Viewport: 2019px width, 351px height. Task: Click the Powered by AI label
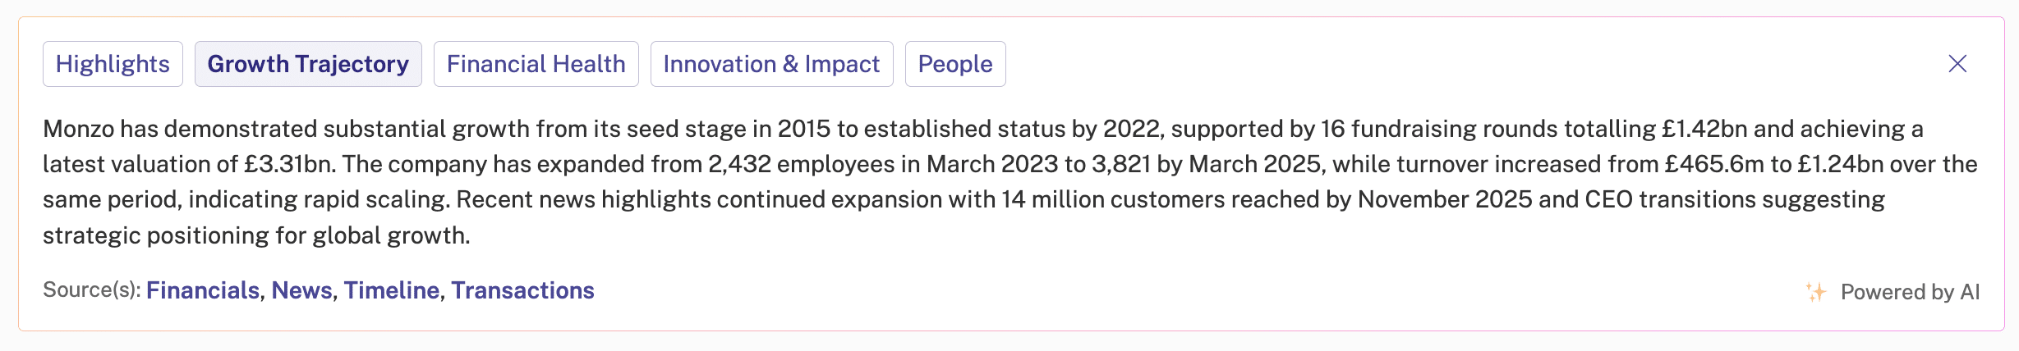pos(1910,292)
